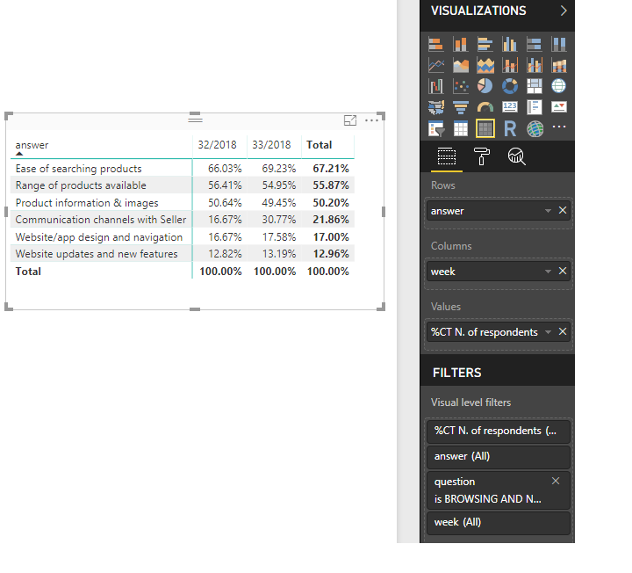Open Focus mode on the matrix visual
The image size is (632, 573).
click(x=350, y=120)
